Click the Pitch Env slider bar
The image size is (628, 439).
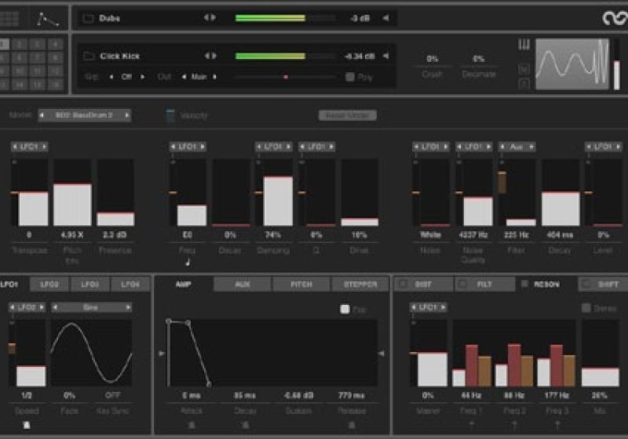(x=72, y=193)
